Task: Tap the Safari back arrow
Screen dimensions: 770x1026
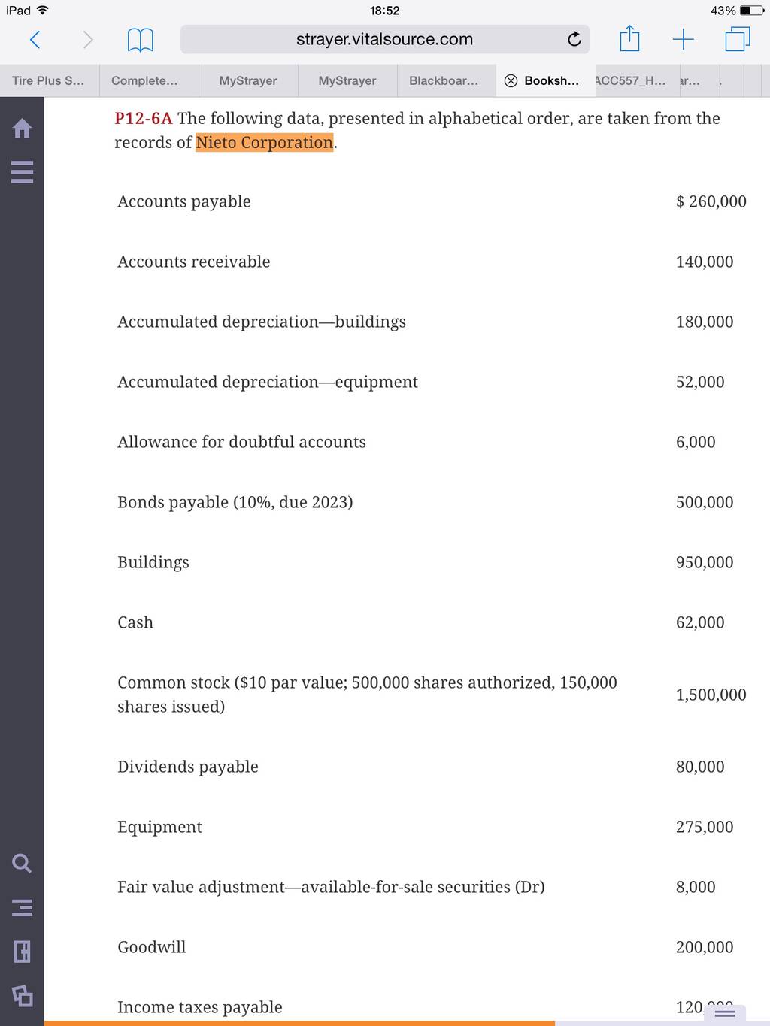Action: tap(35, 39)
